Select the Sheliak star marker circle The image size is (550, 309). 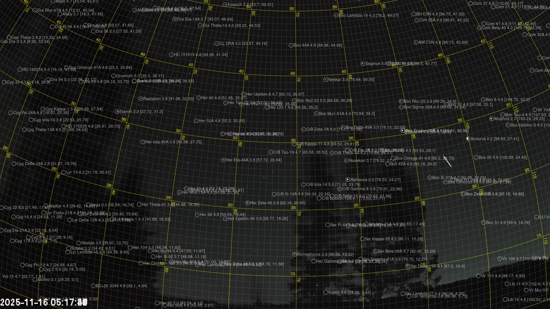pos(79,243)
